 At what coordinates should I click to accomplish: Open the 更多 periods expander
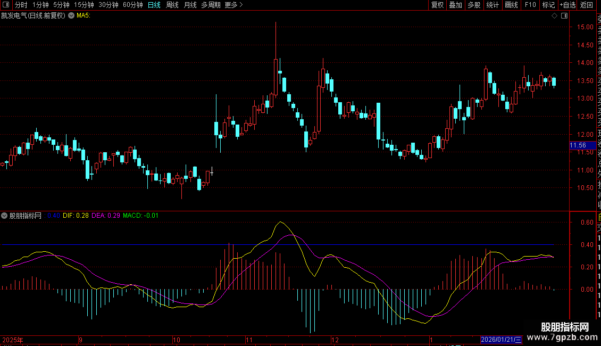(233, 5)
